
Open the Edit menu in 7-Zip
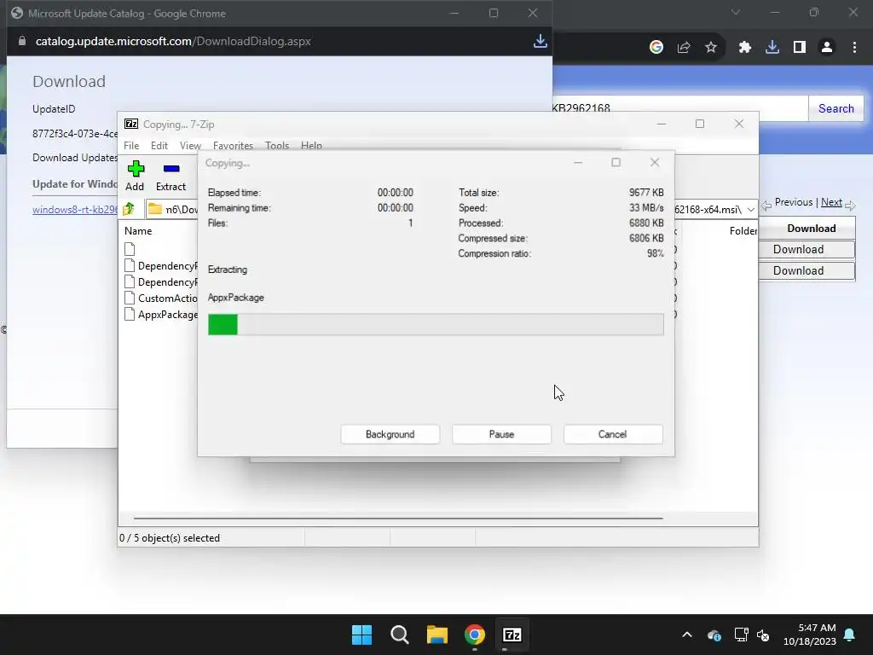pyautogui.click(x=159, y=145)
